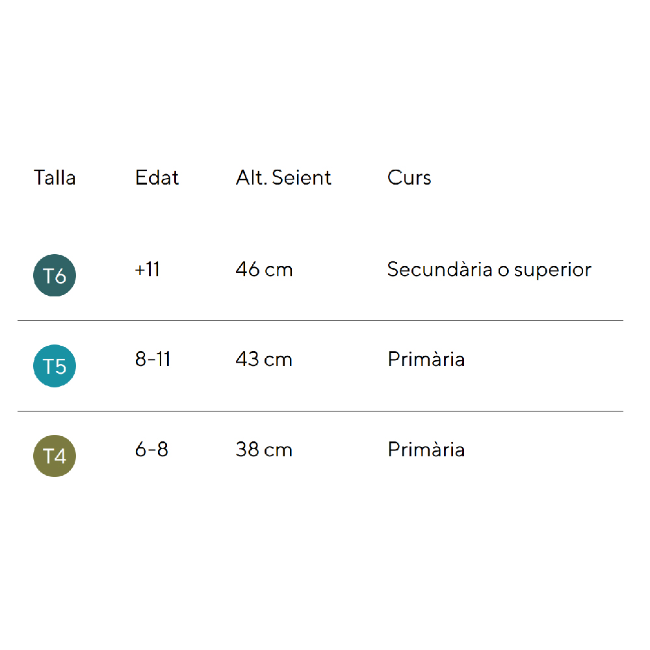Choose the 38 cm seat height
Screen dimensions: 650x650
tap(264, 449)
